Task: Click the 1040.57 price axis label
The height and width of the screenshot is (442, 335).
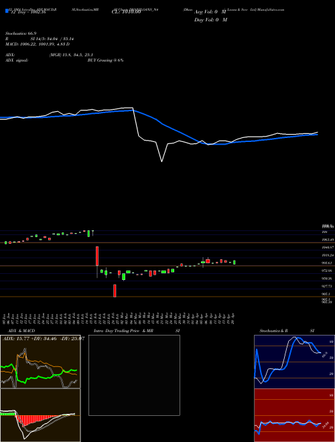Action: point(328,247)
